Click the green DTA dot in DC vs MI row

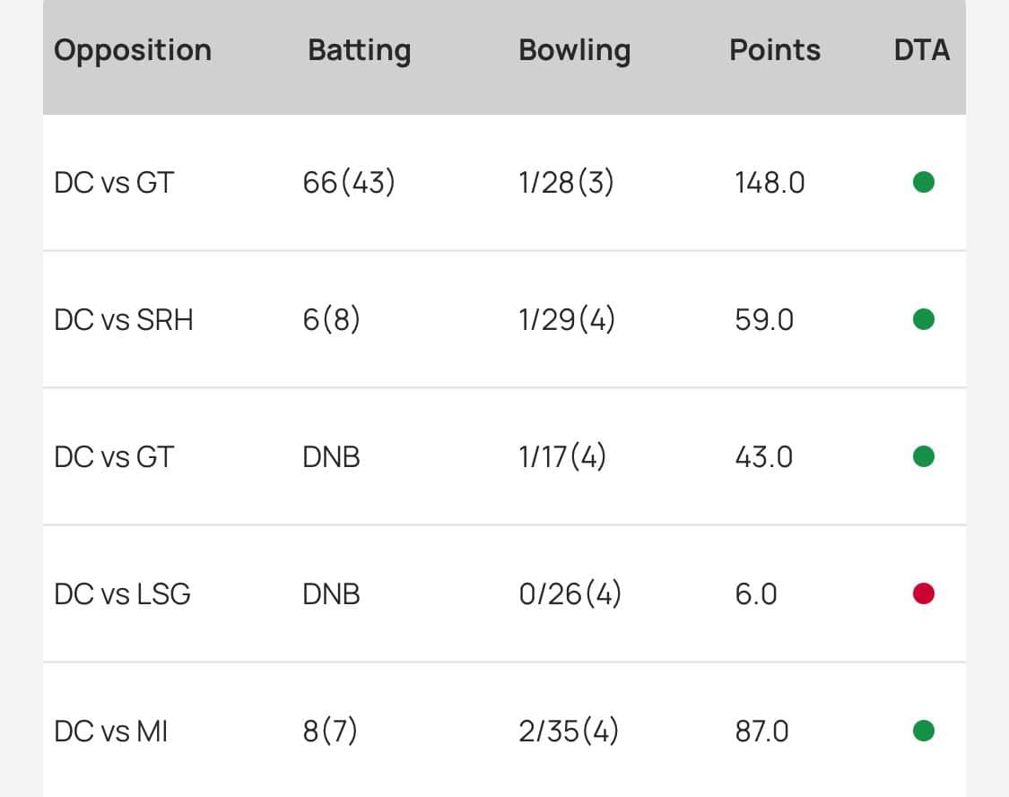(x=924, y=732)
